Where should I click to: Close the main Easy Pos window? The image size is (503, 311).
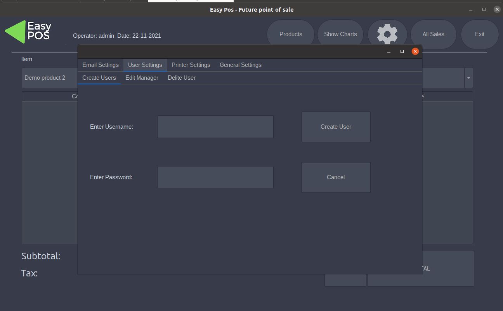pos(497,9)
